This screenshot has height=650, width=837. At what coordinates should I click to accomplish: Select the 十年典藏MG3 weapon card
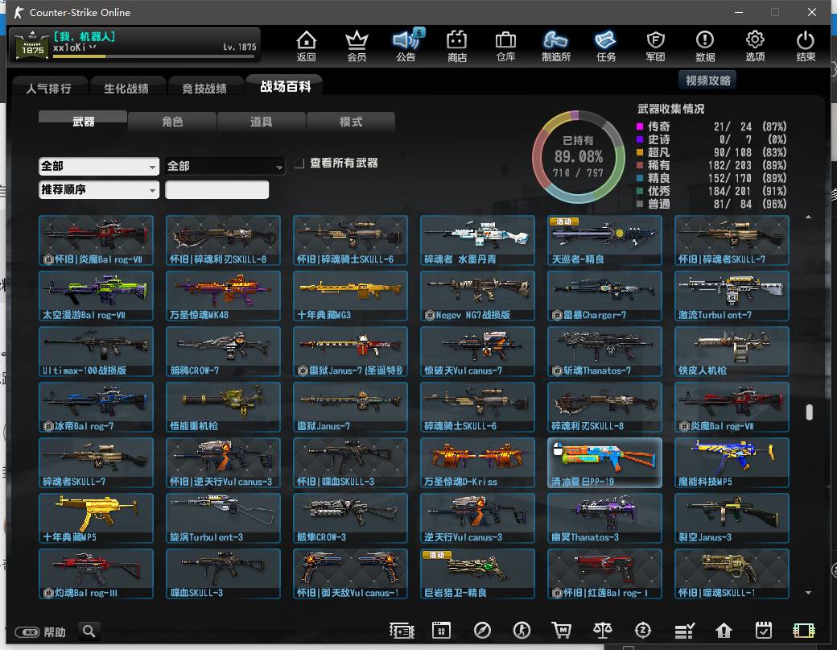[350, 296]
